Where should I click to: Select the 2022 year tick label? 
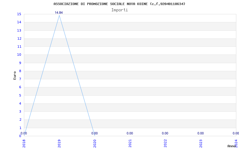click(165, 143)
